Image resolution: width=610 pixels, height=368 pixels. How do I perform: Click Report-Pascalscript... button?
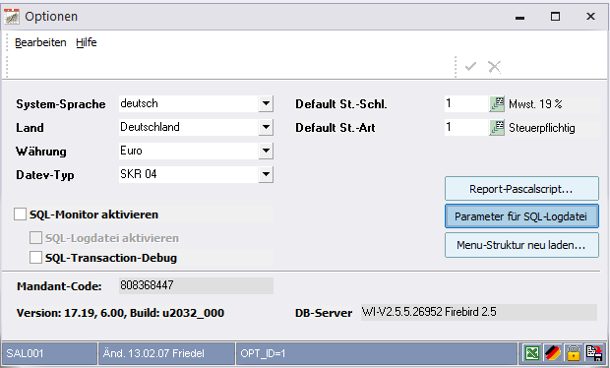[521, 189]
